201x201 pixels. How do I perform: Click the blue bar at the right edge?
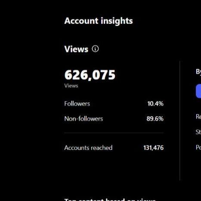(198, 91)
